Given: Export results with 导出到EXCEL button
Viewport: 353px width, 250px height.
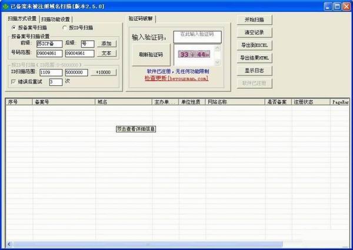Looking at the screenshot, I should click(254, 45).
